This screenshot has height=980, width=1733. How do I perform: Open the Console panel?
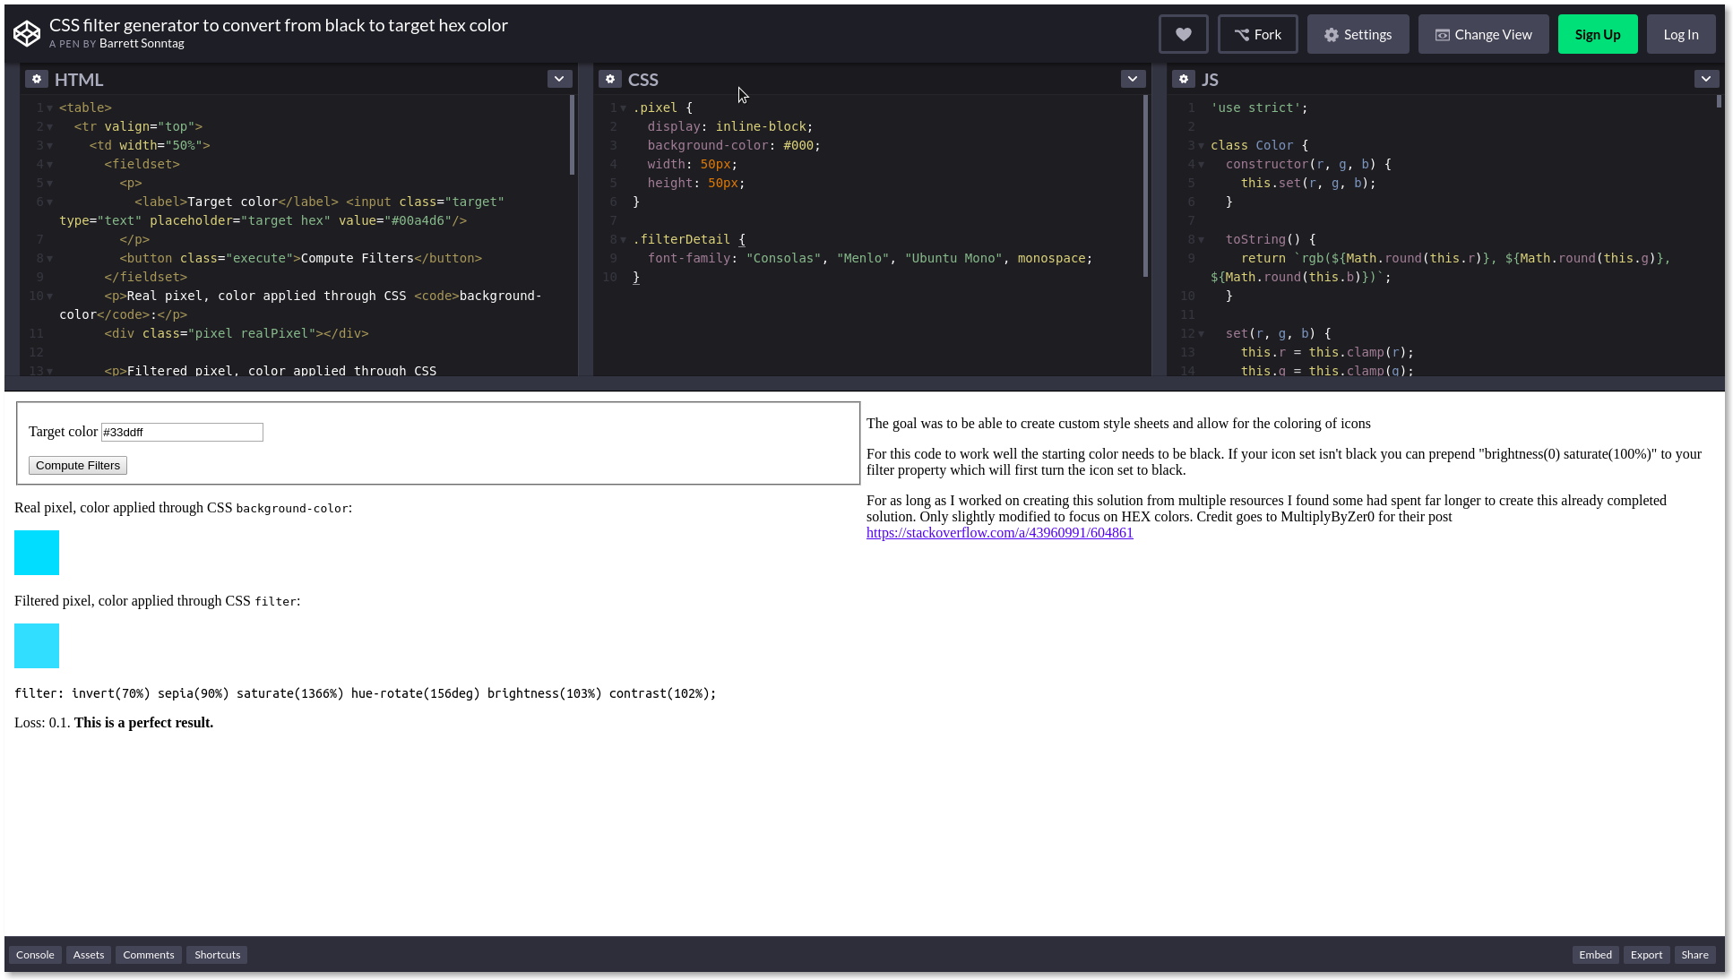click(x=35, y=954)
